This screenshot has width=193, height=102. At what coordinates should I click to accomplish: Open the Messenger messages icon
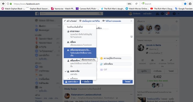162,14
